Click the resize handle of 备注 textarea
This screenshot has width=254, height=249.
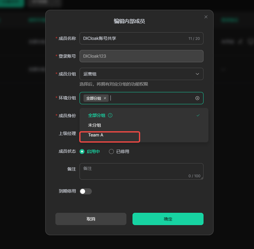point(202,178)
